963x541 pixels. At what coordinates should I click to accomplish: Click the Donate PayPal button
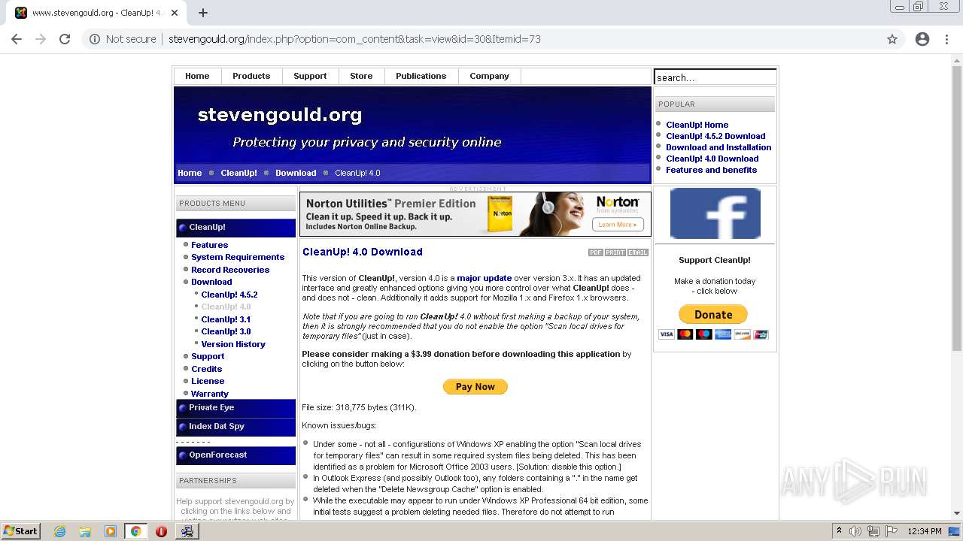point(712,314)
